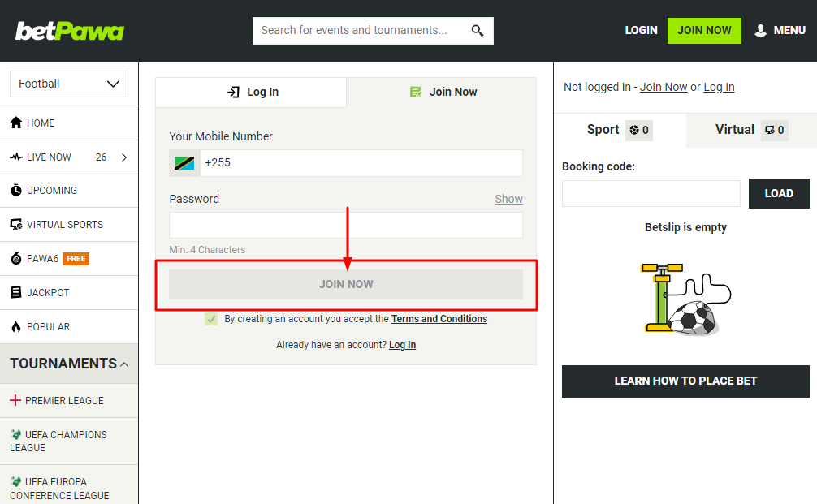Open the JACKPOT menu item
The height and width of the screenshot is (504, 817).
tap(69, 293)
